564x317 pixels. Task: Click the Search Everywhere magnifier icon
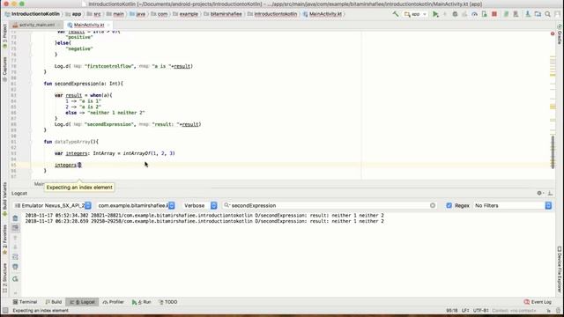pyautogui.click(x=547, y=14)
